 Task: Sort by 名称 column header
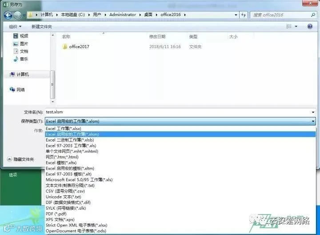pyautogui.click(x=66, y=36)
